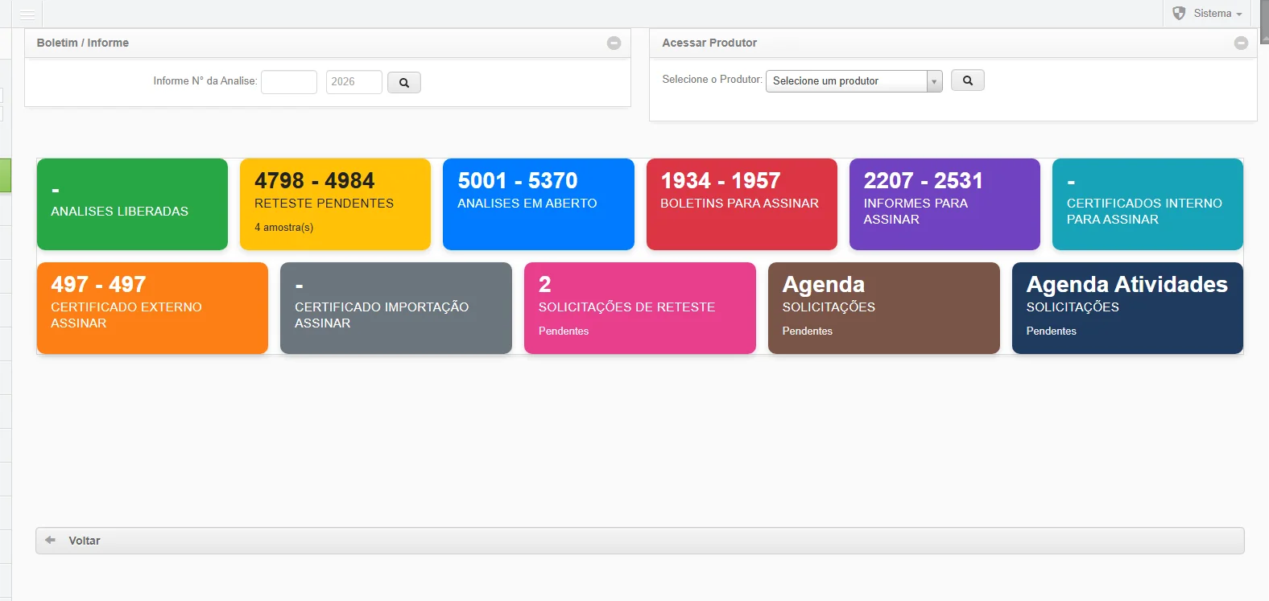Open the Analises em Aberto blue card
The width and height of the screenshot is (1269, 601).
point(539,204)
